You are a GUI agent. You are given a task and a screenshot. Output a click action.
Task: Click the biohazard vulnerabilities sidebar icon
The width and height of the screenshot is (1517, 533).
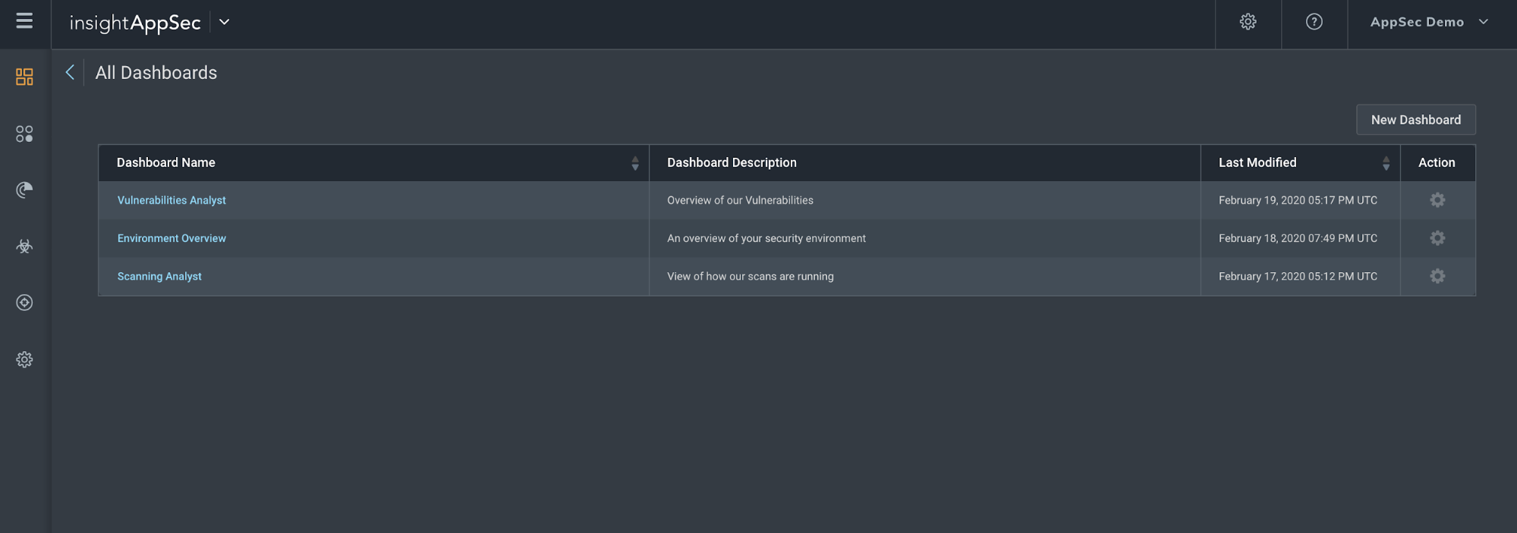[24, 246]
